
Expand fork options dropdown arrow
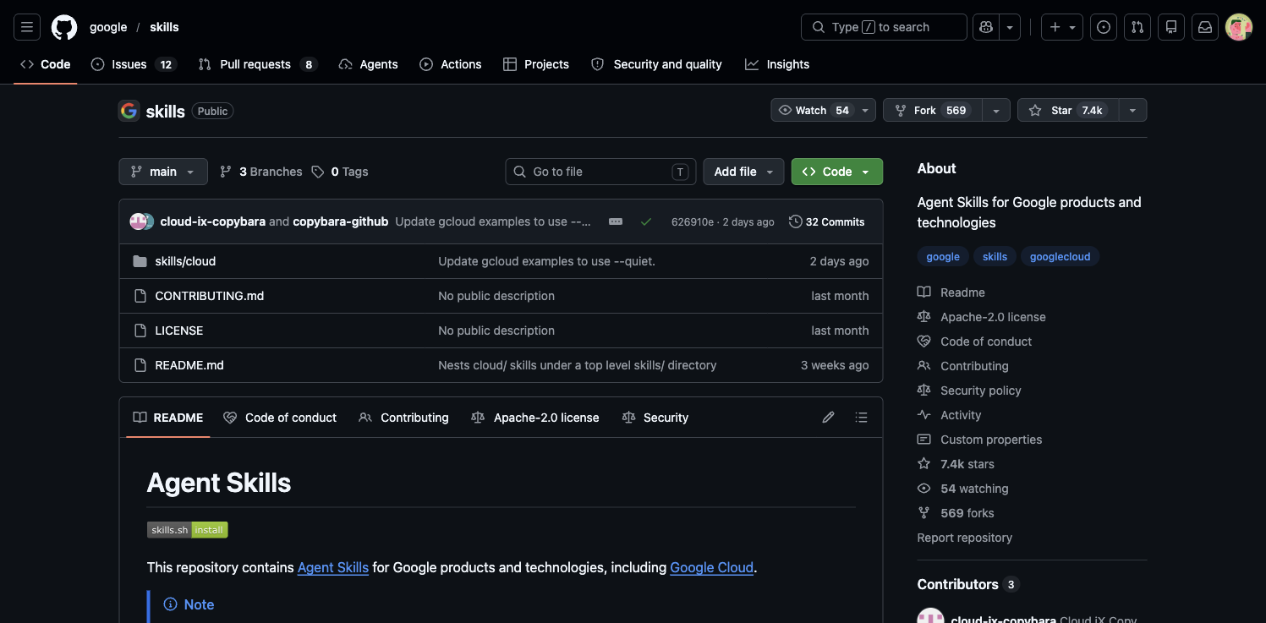point(995,111)
